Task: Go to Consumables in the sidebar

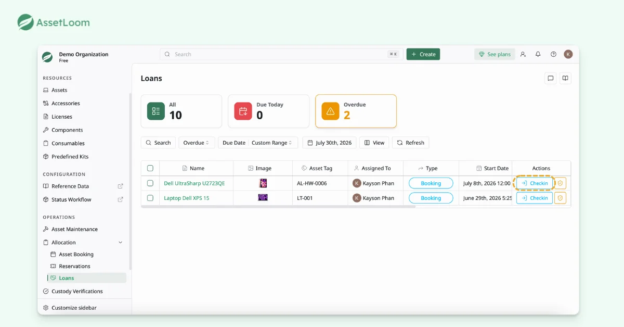Action: pyautogui.click(x=68, y=143)
